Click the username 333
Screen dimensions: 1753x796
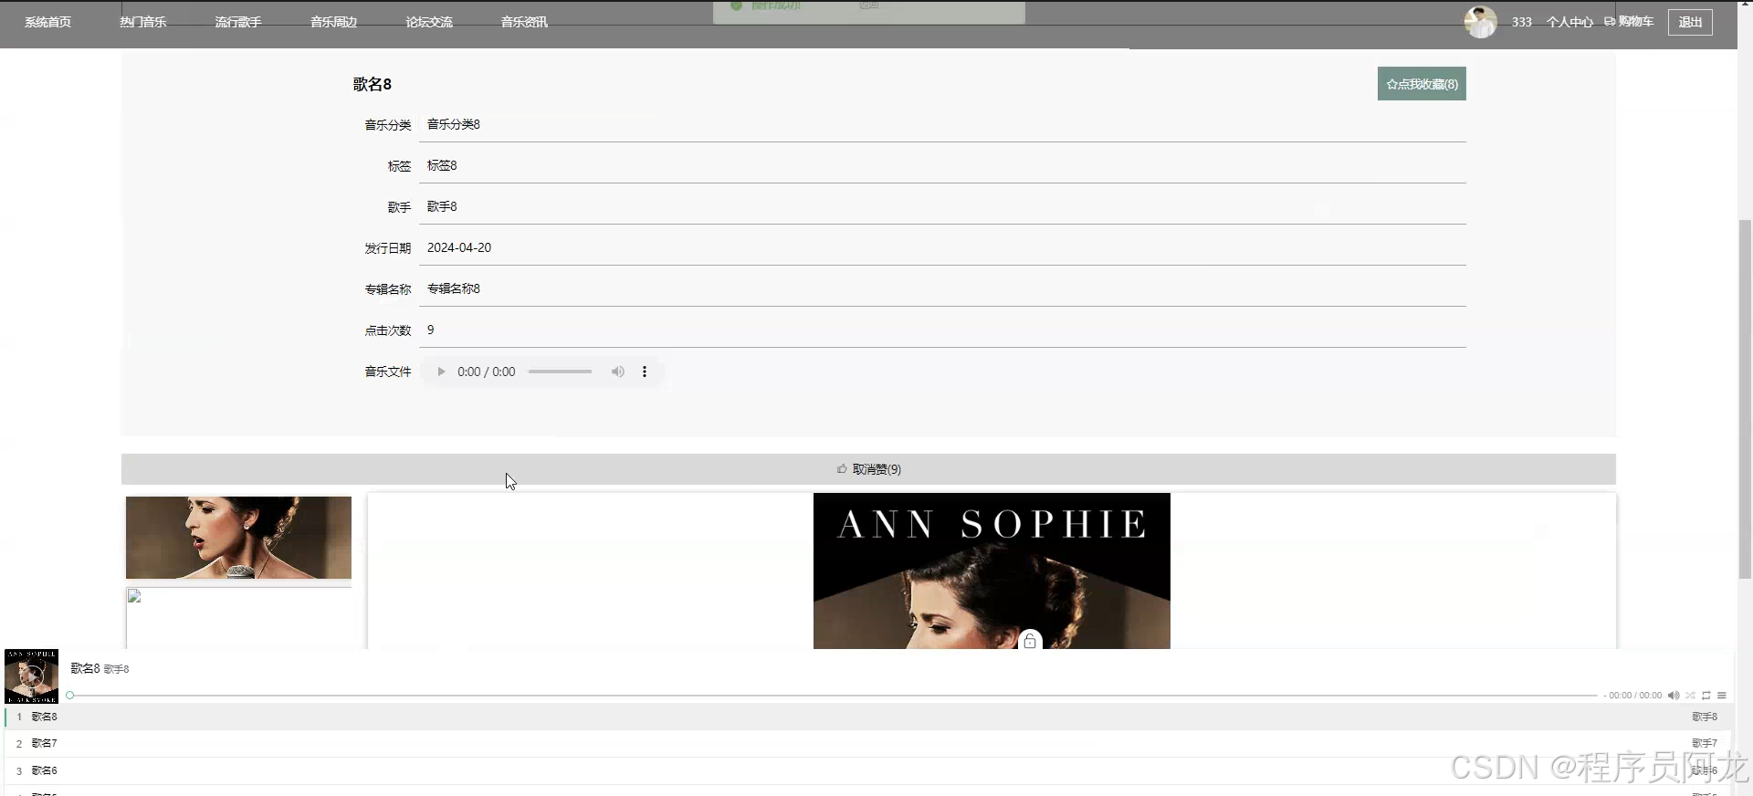(x=1521, y=22)
